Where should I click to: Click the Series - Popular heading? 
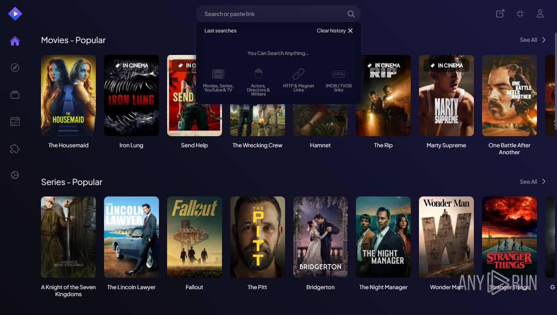coord(72,182)
